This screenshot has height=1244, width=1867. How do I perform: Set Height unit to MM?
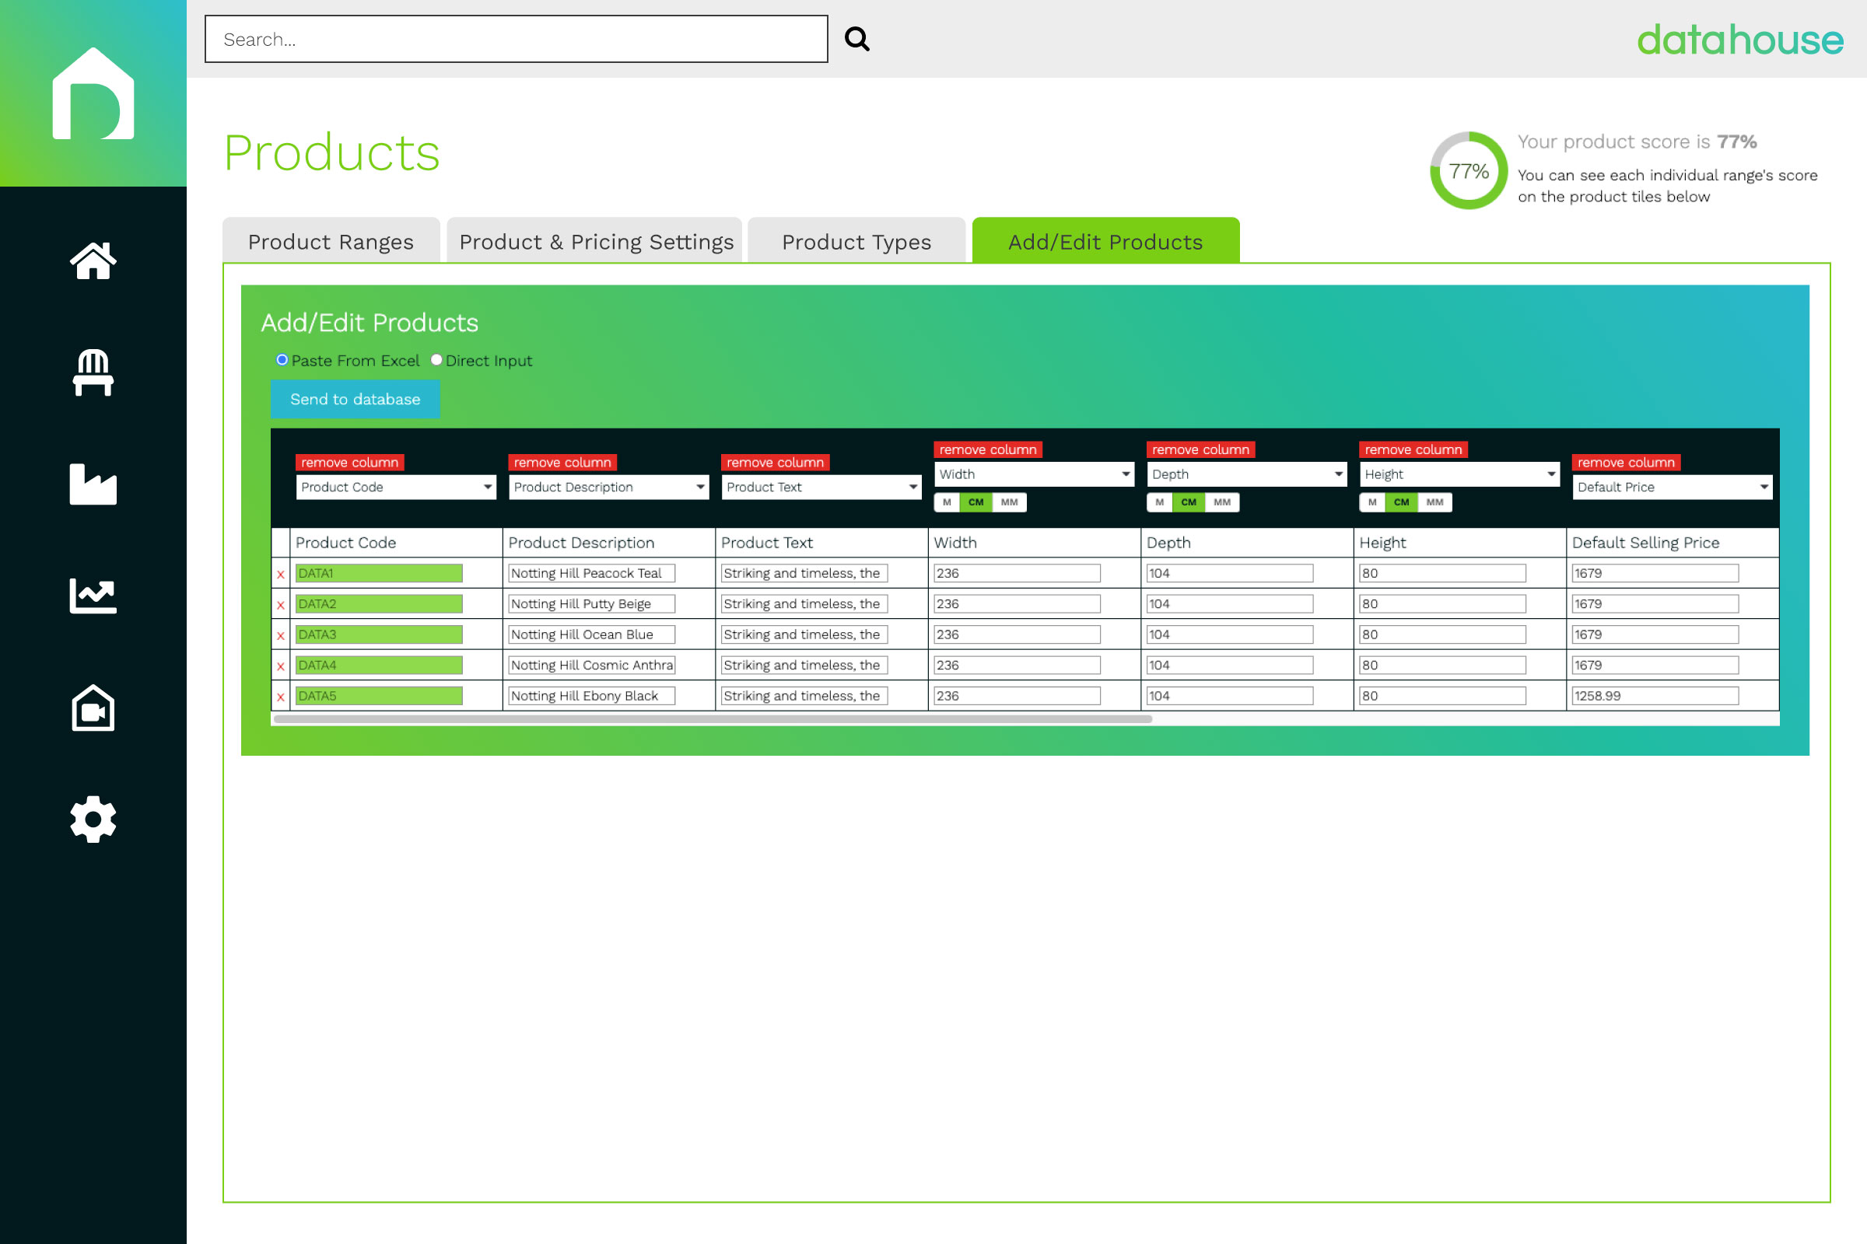1435,502
